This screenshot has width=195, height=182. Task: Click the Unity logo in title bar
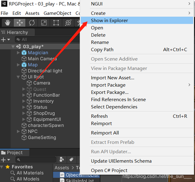pos(4,4)
